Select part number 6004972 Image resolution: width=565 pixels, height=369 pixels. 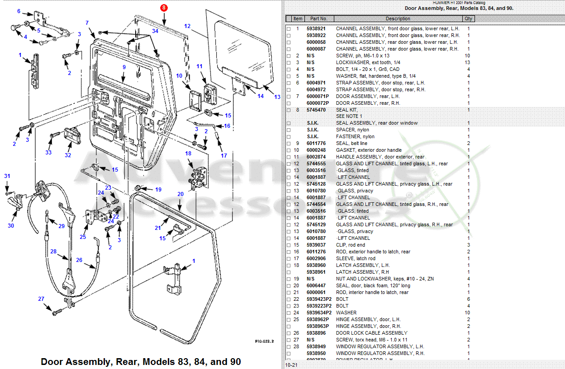pos(316,90)
